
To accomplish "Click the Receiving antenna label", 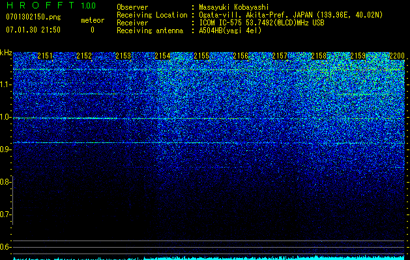I will coord(150,31).
